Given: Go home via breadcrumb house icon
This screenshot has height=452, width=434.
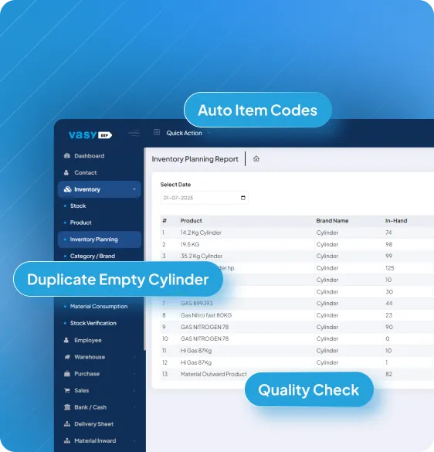Looking at the screenshot, I should tap(256, 158).
